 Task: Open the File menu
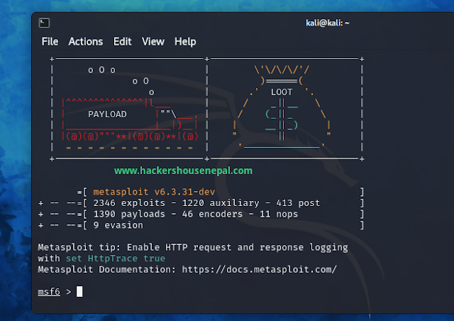click(50, 42)
